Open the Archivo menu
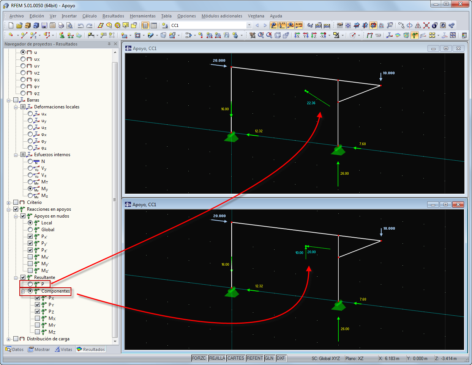The image size is (472, 365). tap(17, 16)
